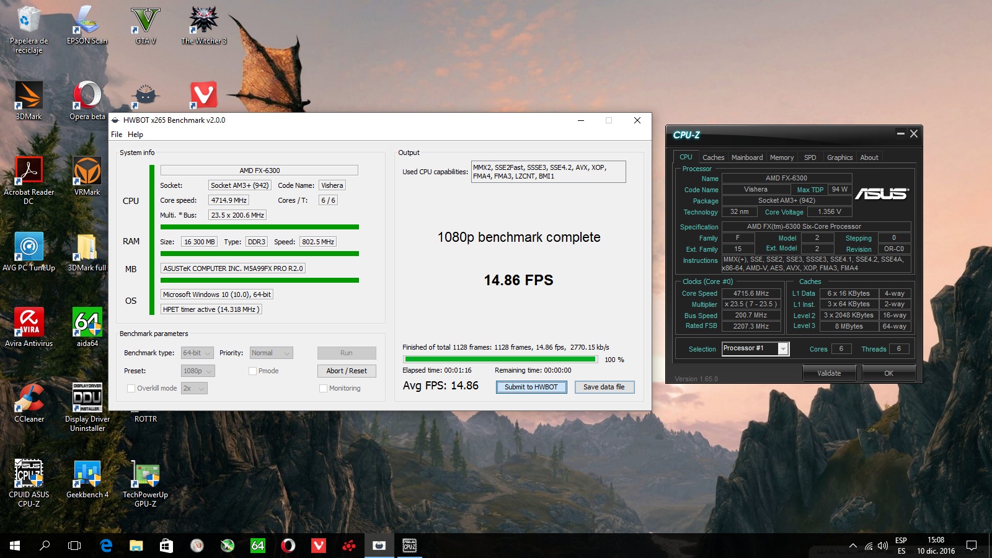The width and height of the screenshot is (992, 558).
Task: Select the Avira Antivirus desktop icon
Action: pos(29,327)
